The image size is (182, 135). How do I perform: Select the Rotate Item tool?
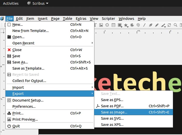[169, 25]
